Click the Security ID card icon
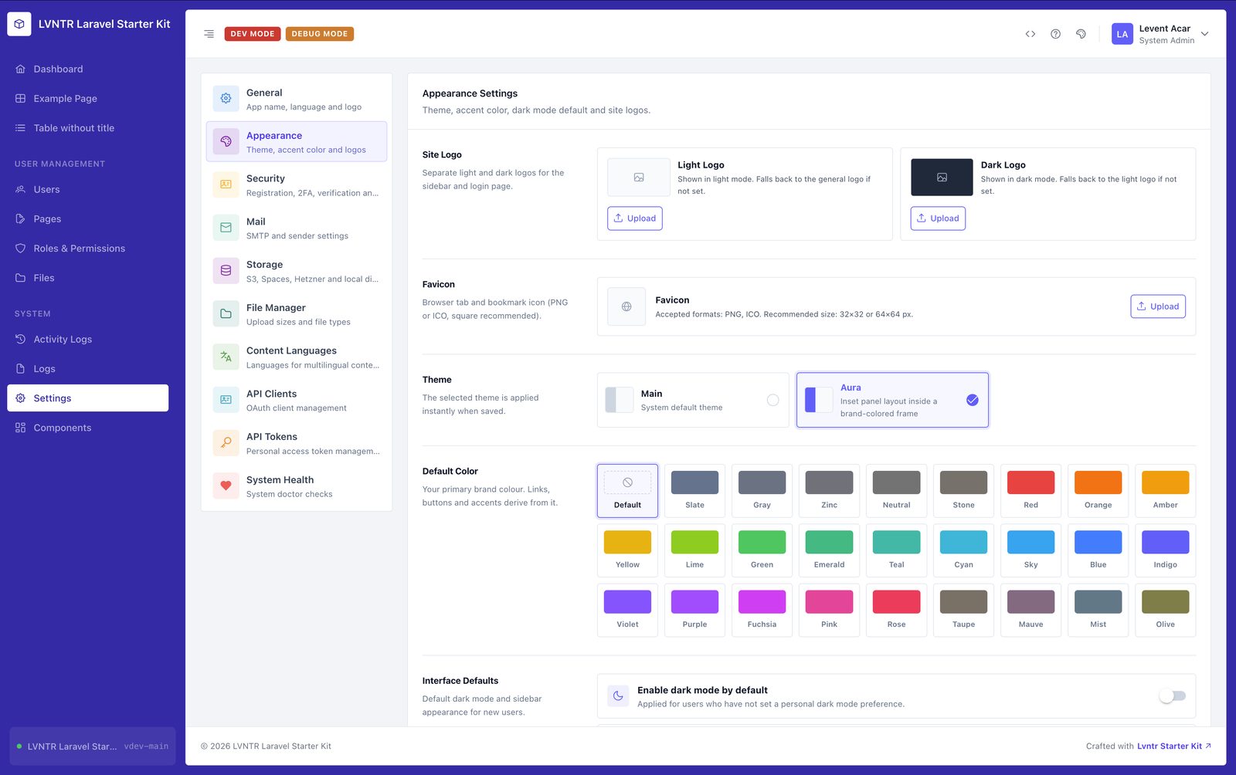Screen dimensions: 1236x775 [x=226, y=184]
